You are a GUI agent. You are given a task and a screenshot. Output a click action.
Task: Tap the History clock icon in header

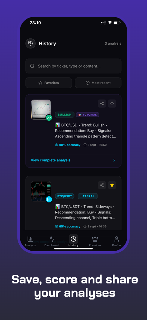[x=31, y=43]
